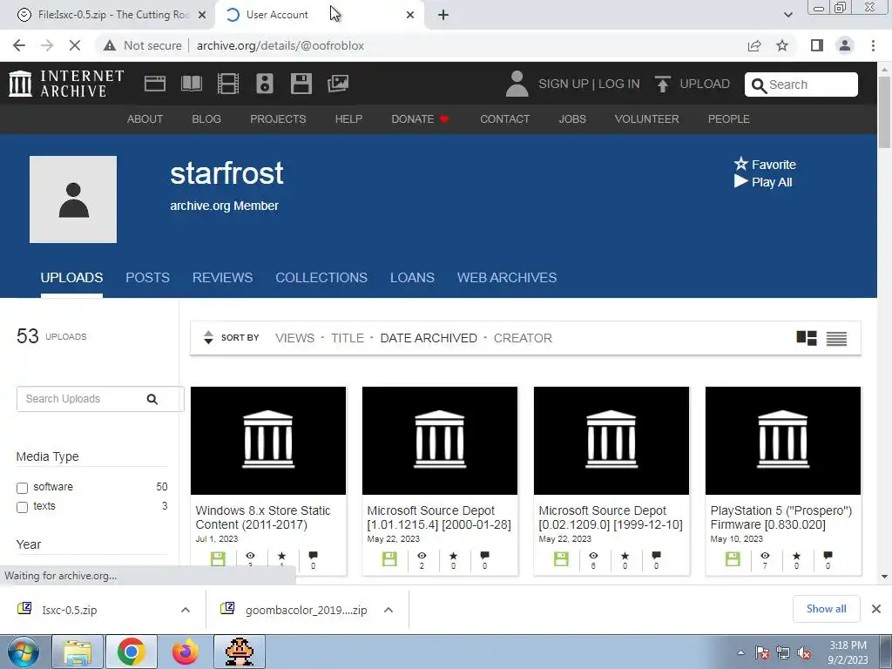Click the browser back arrow
The height and width of the screenshot is (669, 892).
pos(19,45)
